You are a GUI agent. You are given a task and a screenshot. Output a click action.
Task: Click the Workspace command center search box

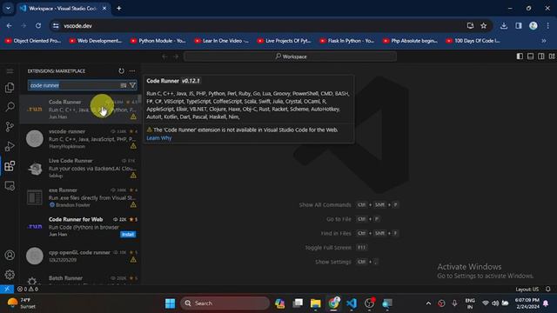pos(290,57)
